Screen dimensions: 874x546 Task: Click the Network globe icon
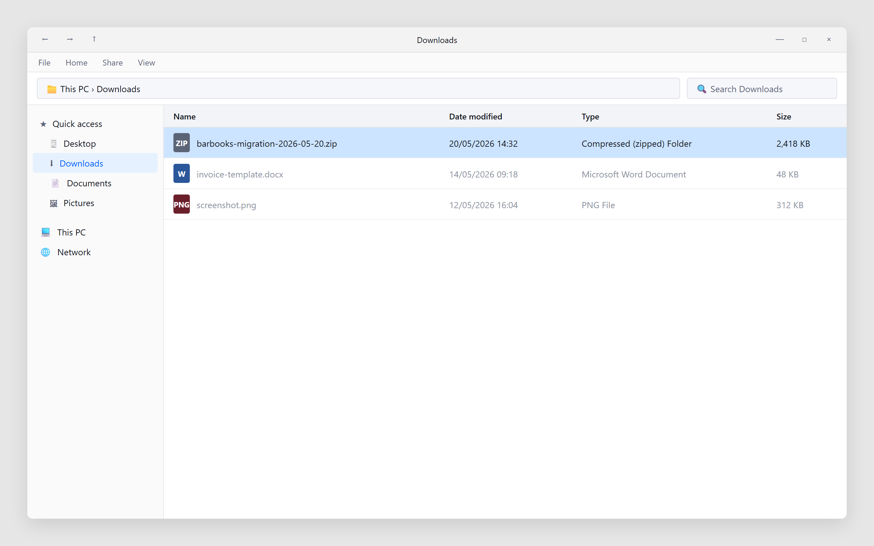pos(45,252)
